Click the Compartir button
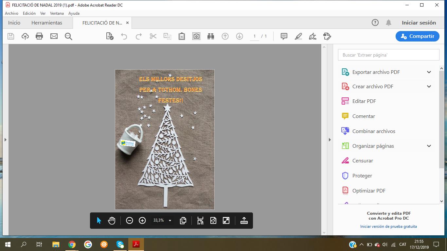447x251 pixels. point(417,36)
